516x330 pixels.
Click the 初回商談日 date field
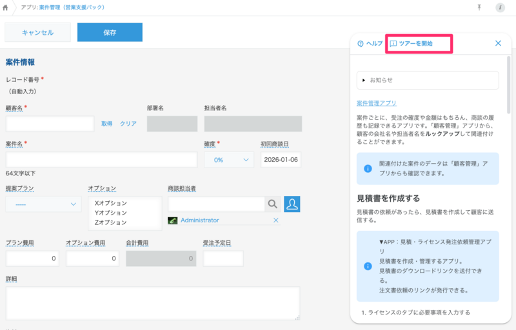pos(281,160)
